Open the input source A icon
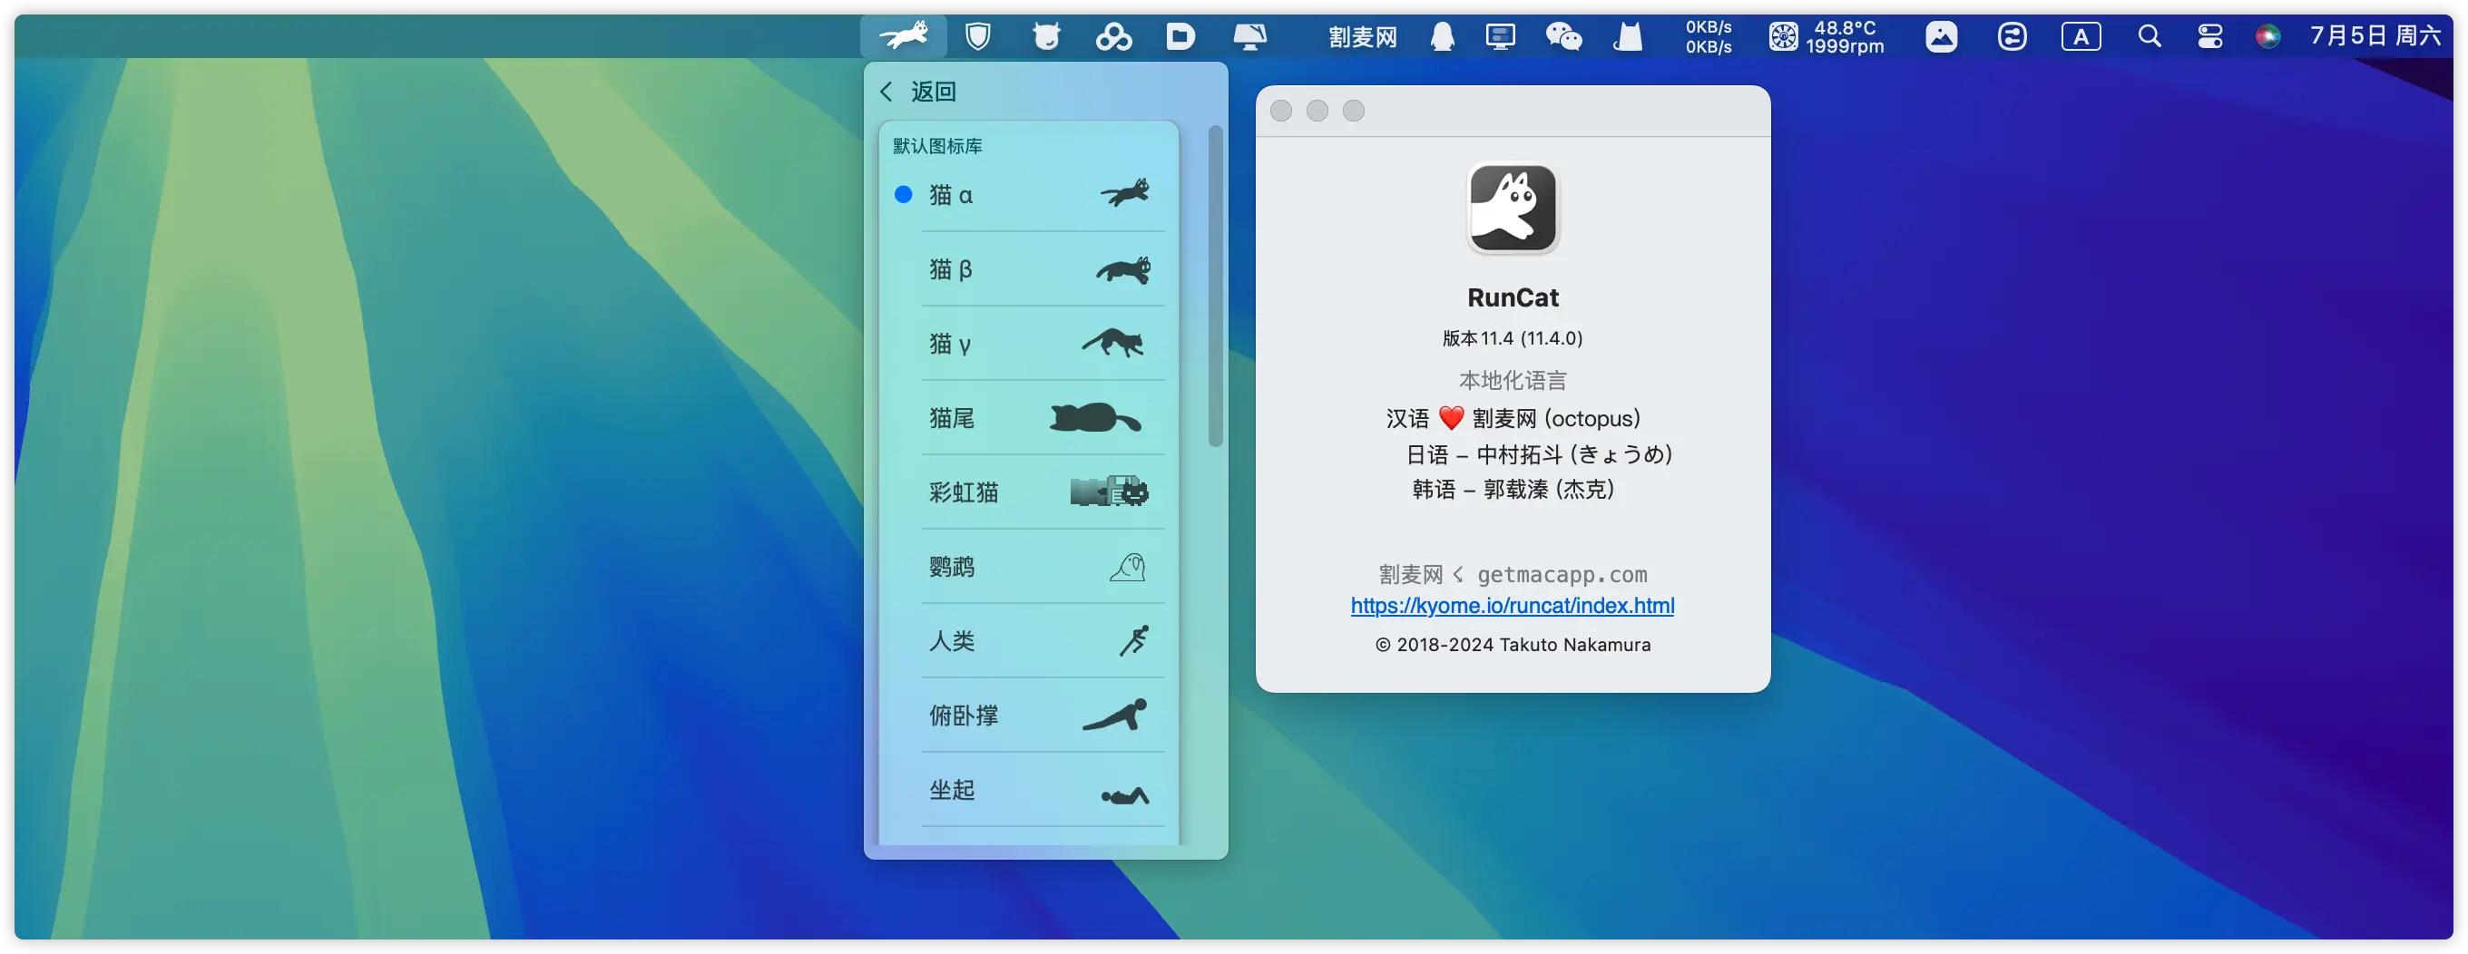The image size is (2468, 954). click(2081, 36)
